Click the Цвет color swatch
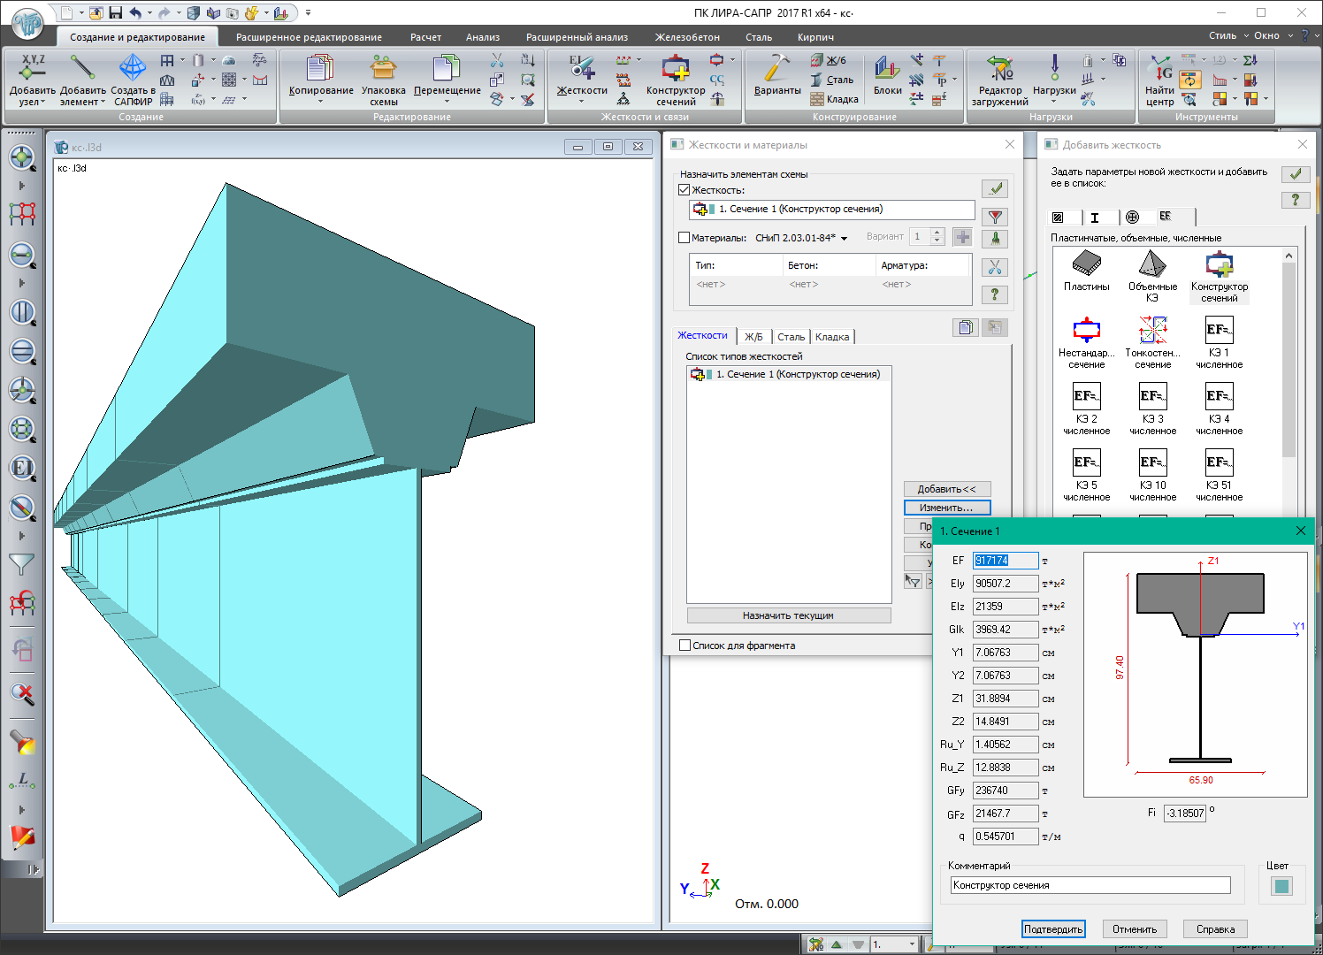 [1281, 886]
